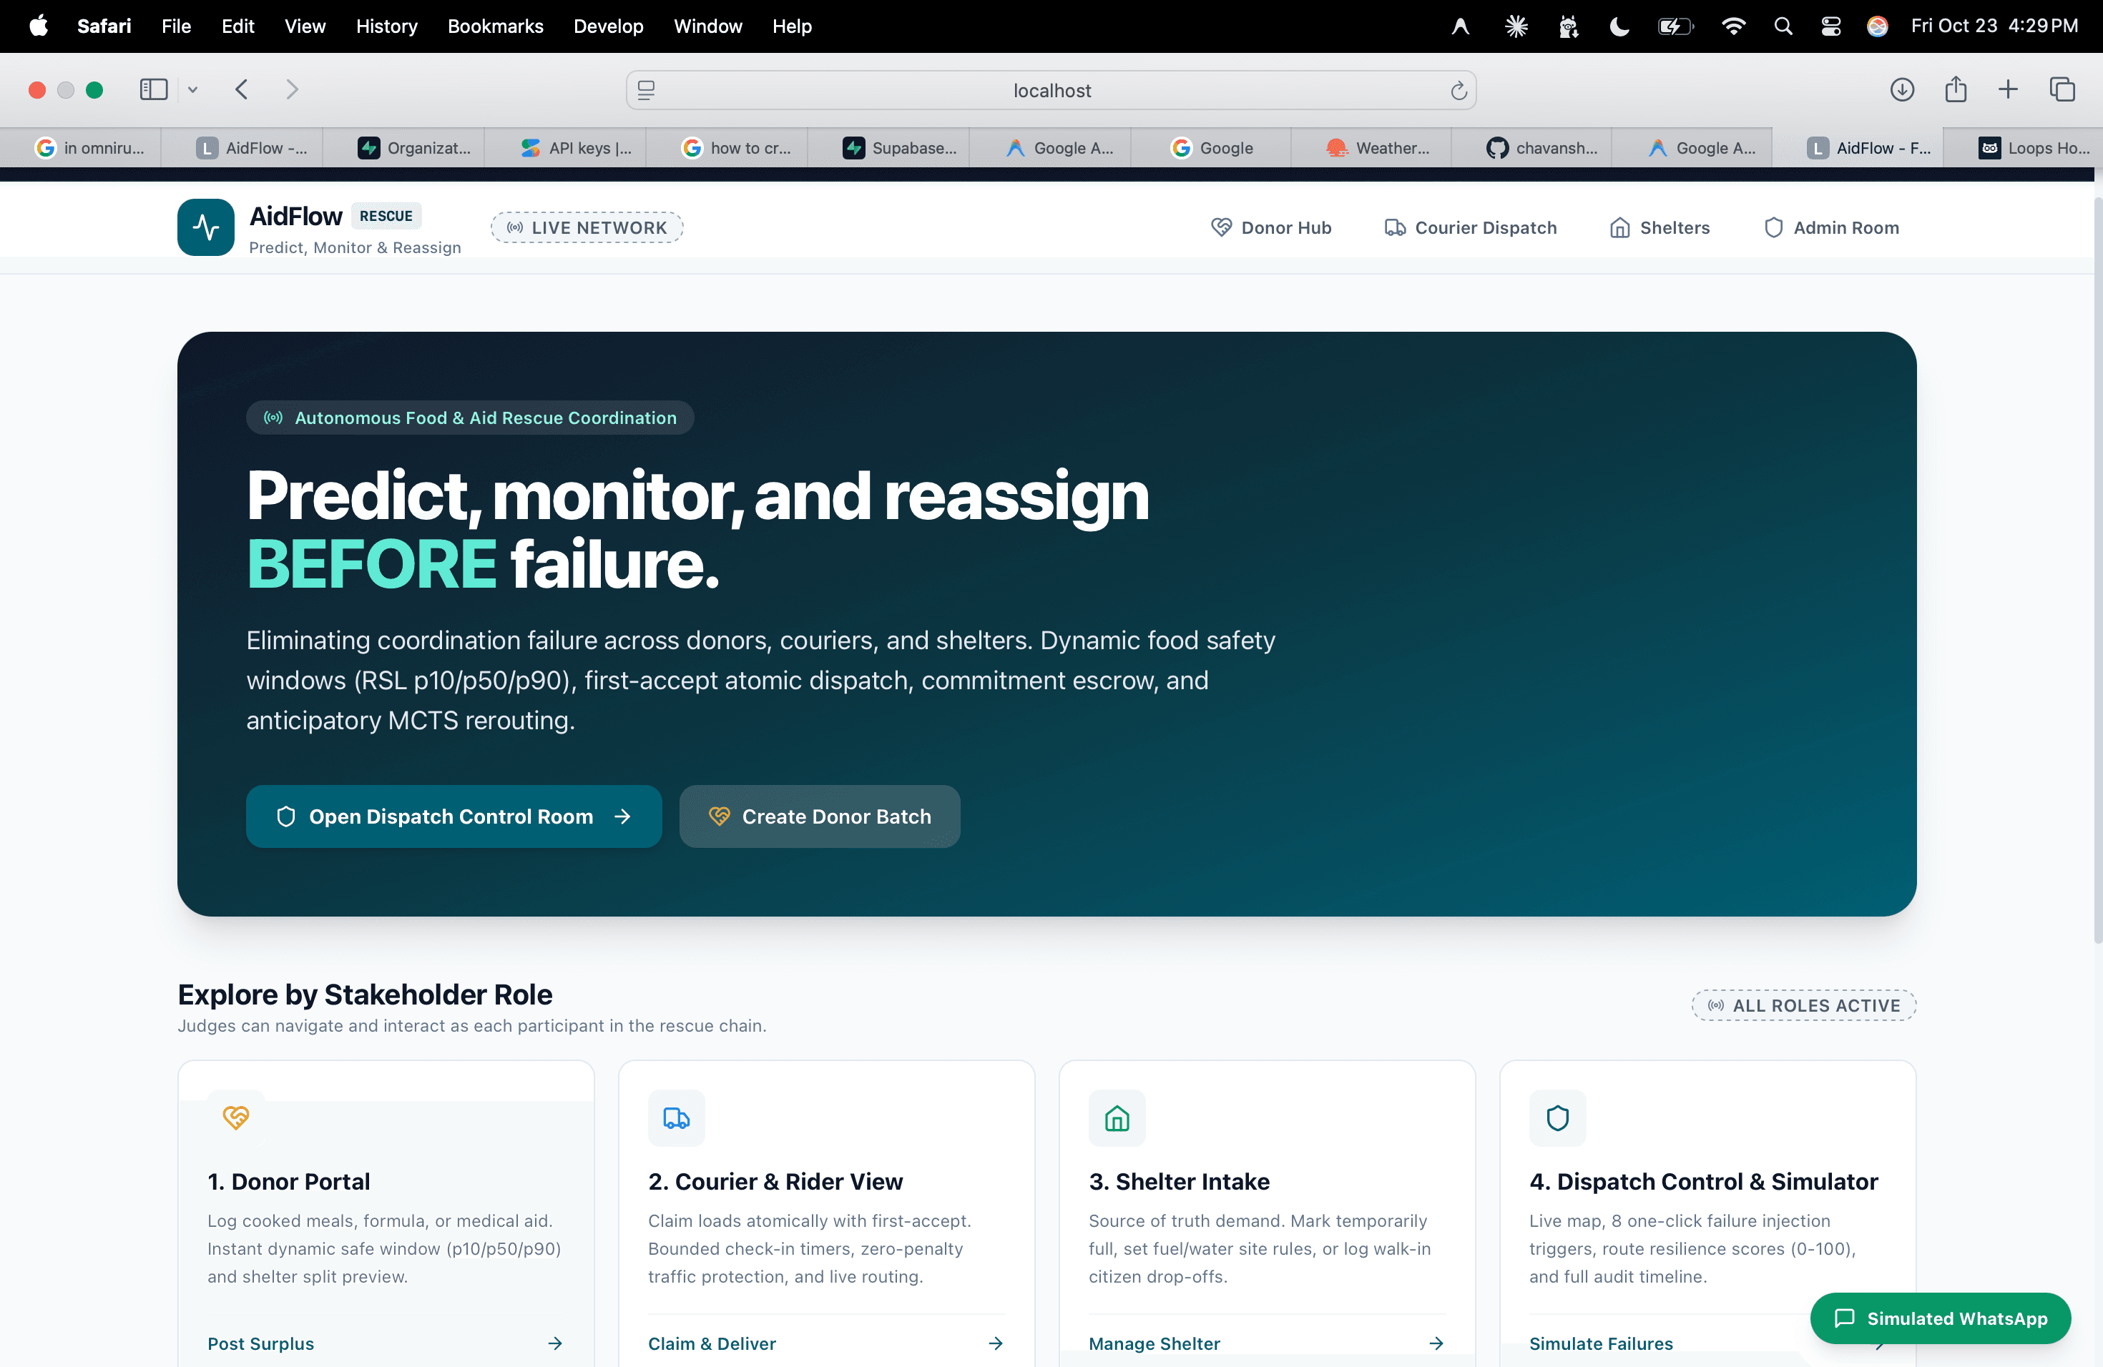Click the Wi-Fi status icon

[x=1734, y=26]
